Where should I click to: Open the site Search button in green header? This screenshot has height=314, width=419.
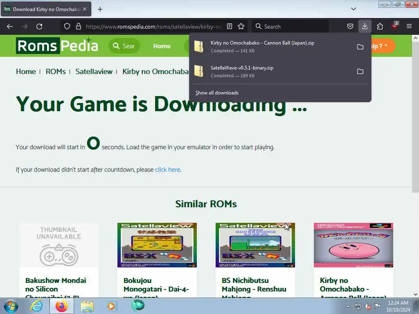124,46
